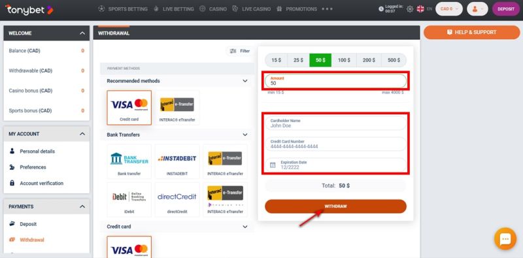Open user profile dropdown

[x=477, y=9]
